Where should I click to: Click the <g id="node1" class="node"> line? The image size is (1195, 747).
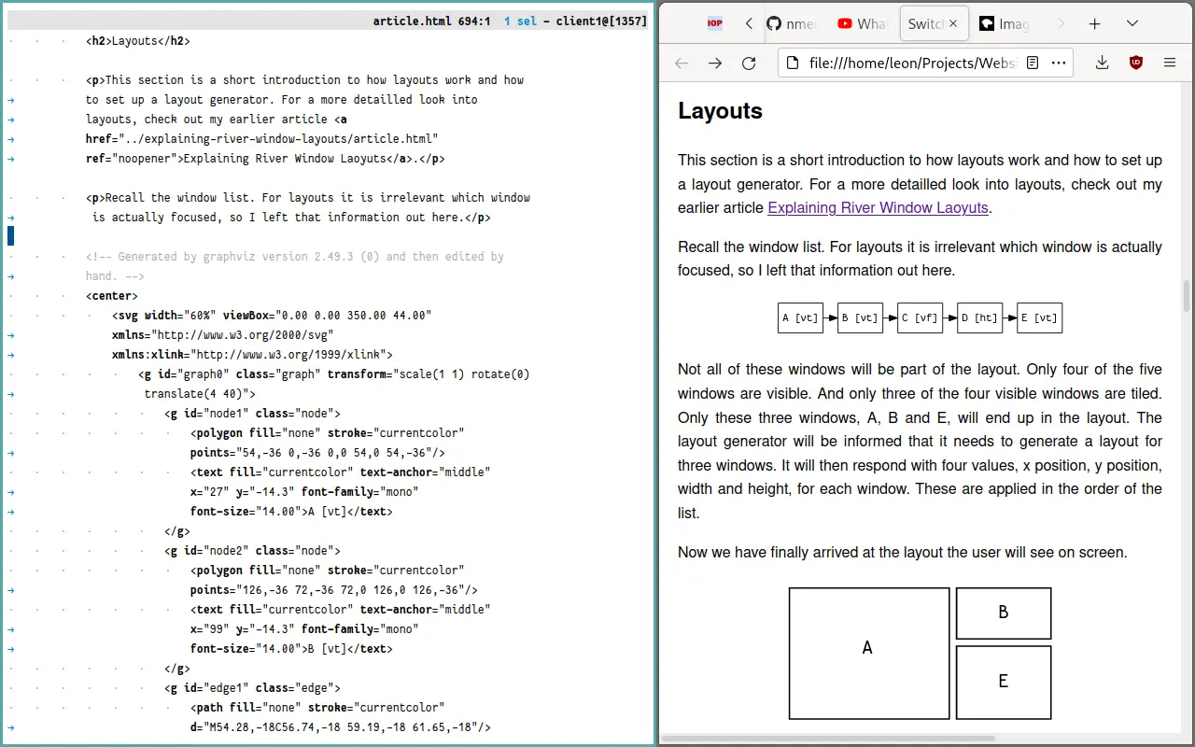pyautogui.click(x=252, y=414)
